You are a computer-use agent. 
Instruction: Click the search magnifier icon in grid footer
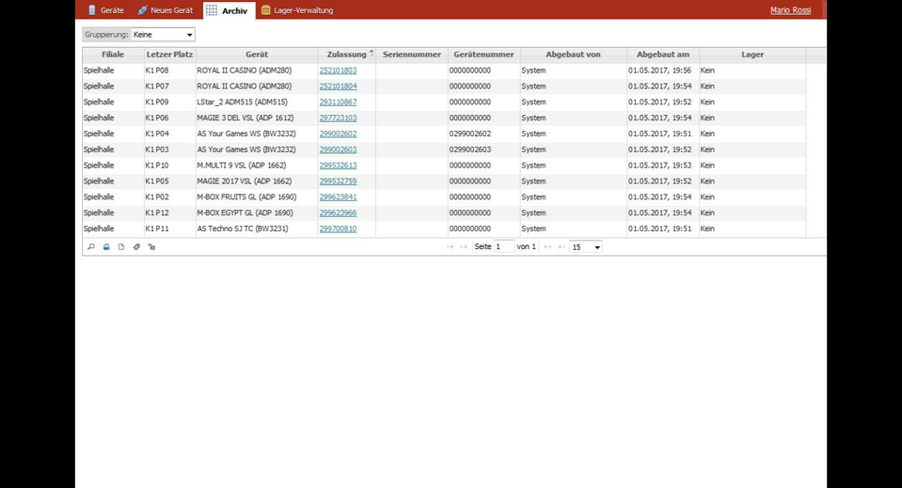tap(91, 246)
